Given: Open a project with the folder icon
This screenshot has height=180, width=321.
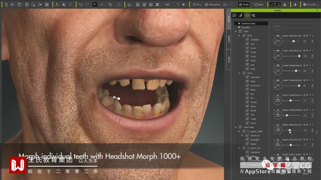Looking at the screenshot, I should (13, 4).
